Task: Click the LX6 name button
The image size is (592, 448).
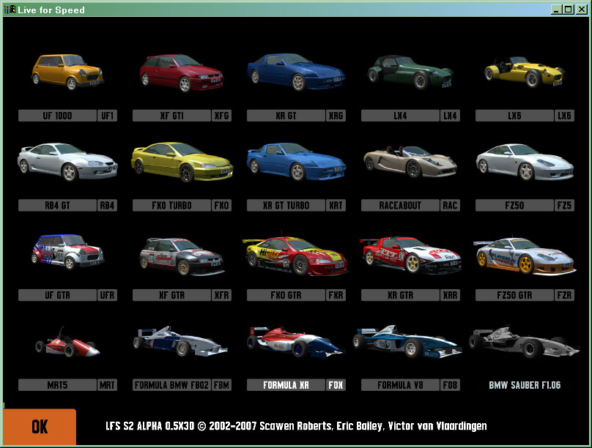Action: pyautogui.click(x=514, y=116)
